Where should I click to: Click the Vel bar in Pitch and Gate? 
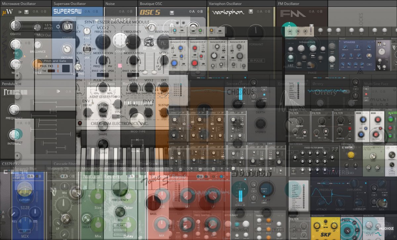pos(51,71)
